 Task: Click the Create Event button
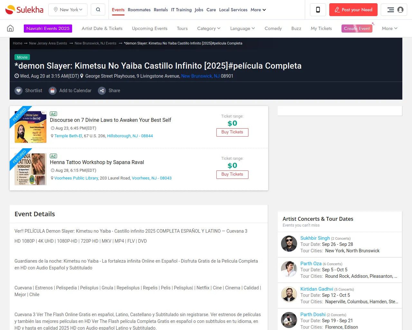tap(357, 28)
